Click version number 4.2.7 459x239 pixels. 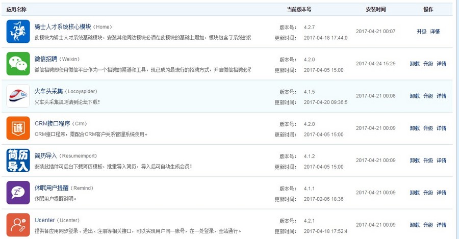309,27
